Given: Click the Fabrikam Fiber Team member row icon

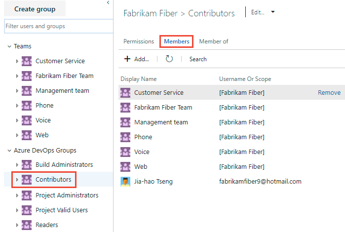Looking at the screenshot, I should 125,108.
